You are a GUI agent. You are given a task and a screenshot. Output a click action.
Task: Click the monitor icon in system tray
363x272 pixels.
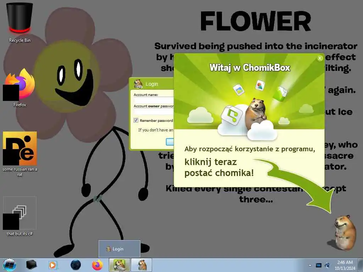(319, 265)
